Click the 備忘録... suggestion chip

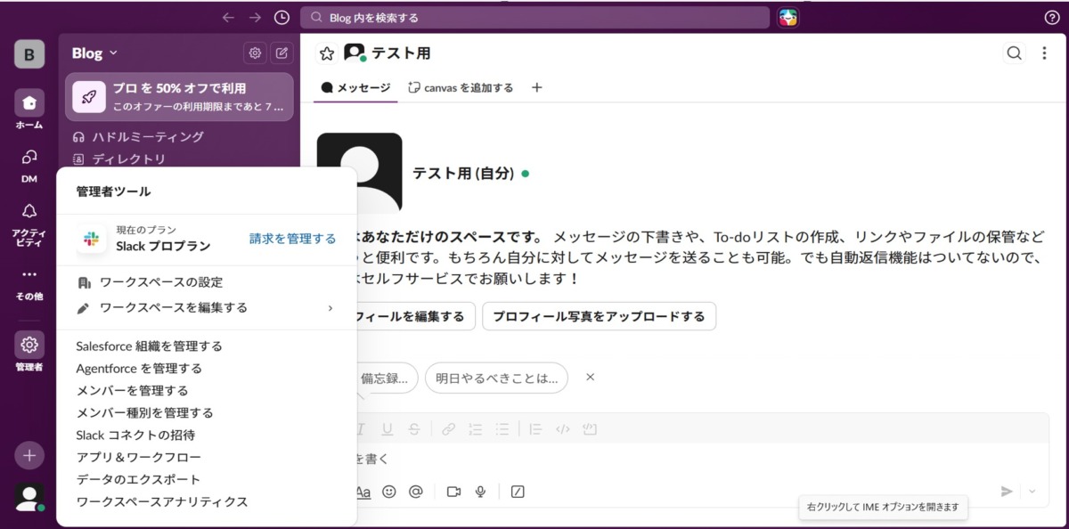(x=387, y=378)
